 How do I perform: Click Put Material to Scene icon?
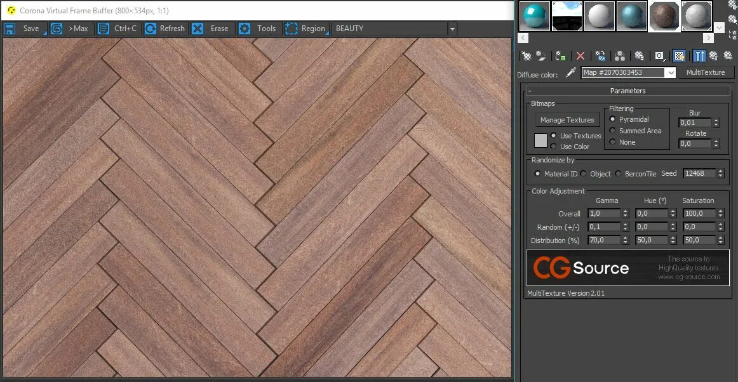point(540,56)
